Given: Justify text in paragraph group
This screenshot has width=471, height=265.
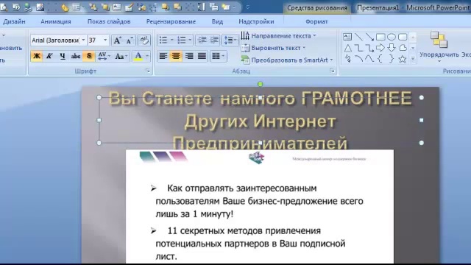Looking at the screenshot, I should tap(202, 56).
